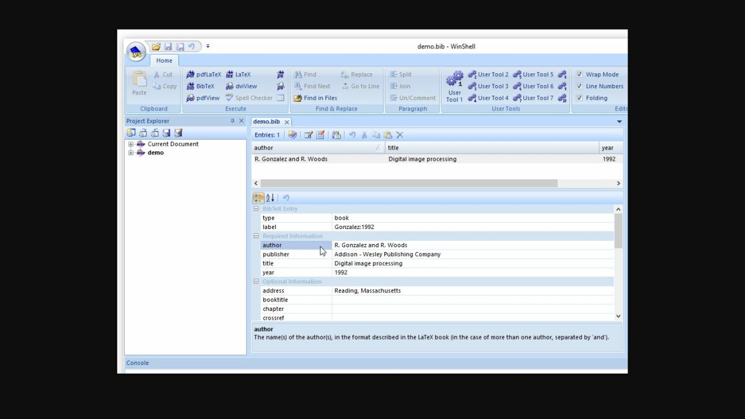Image resolution: width=745 pixels, height=419 pixels.
Task: Select the crossref property row
Action: (436, 318)
